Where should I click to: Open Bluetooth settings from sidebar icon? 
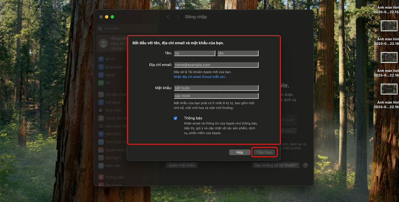coord(101,67)
